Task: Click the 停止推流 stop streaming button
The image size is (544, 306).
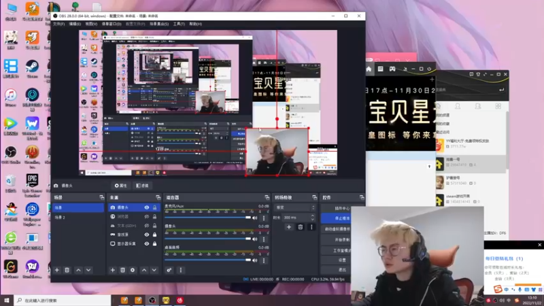Action: coord(335,218)
